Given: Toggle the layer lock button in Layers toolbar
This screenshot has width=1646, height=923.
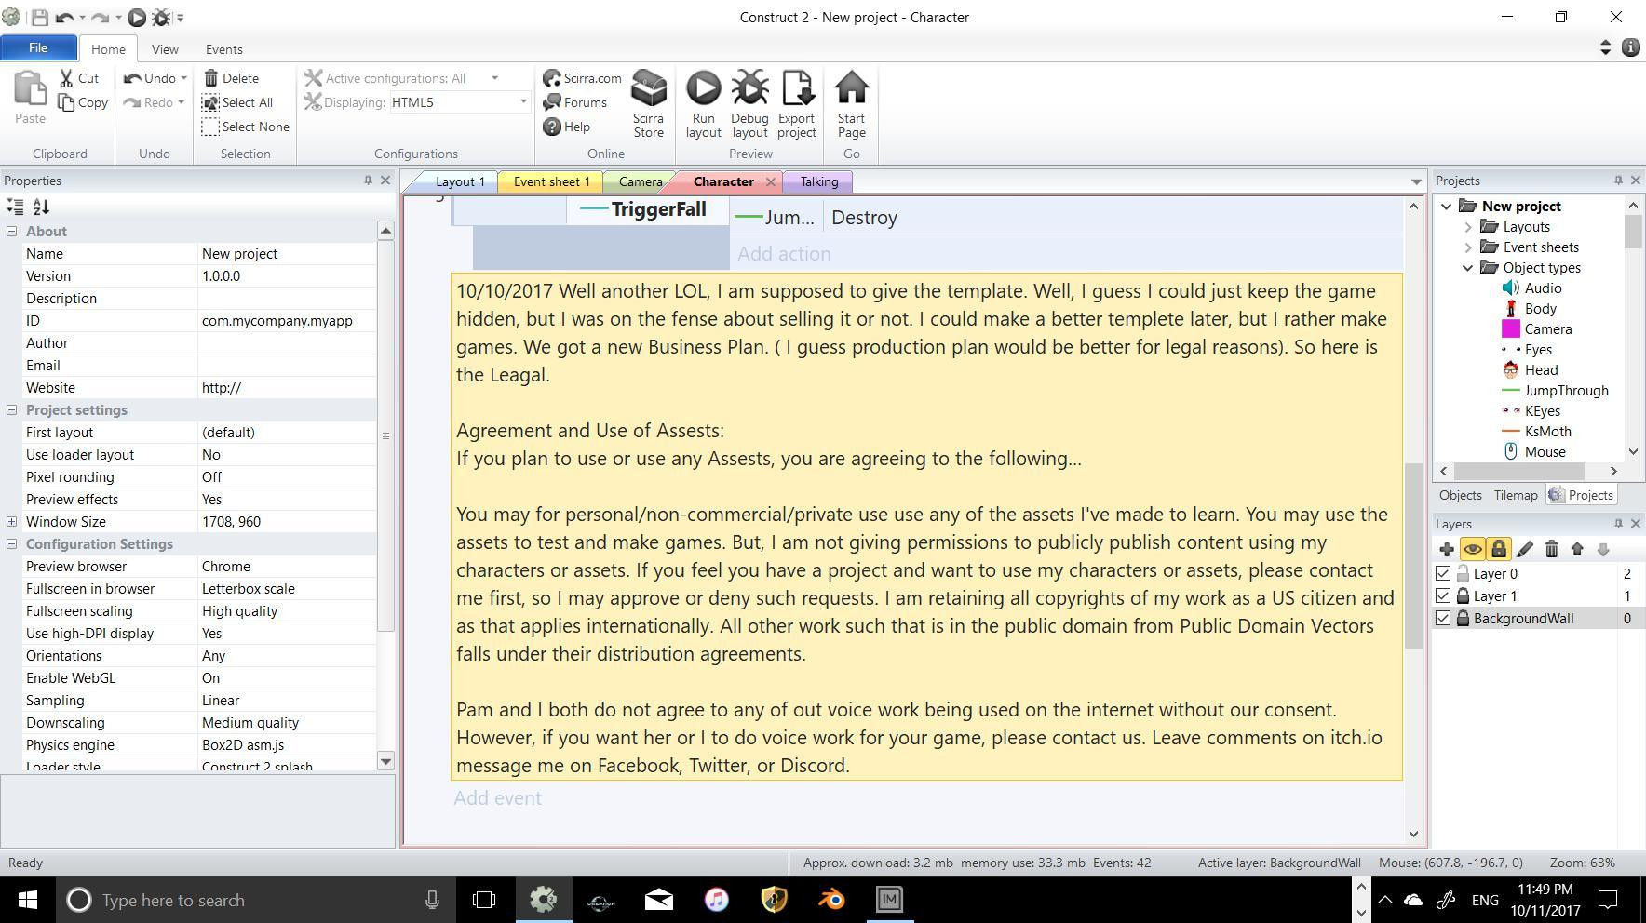Looking at the screenshot, I should pos(1499,550).
